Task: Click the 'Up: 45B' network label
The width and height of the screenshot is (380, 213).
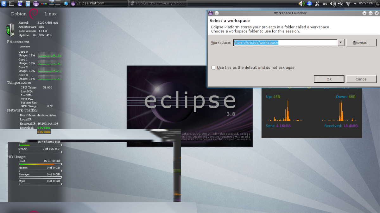Action: tap(273, 97)
